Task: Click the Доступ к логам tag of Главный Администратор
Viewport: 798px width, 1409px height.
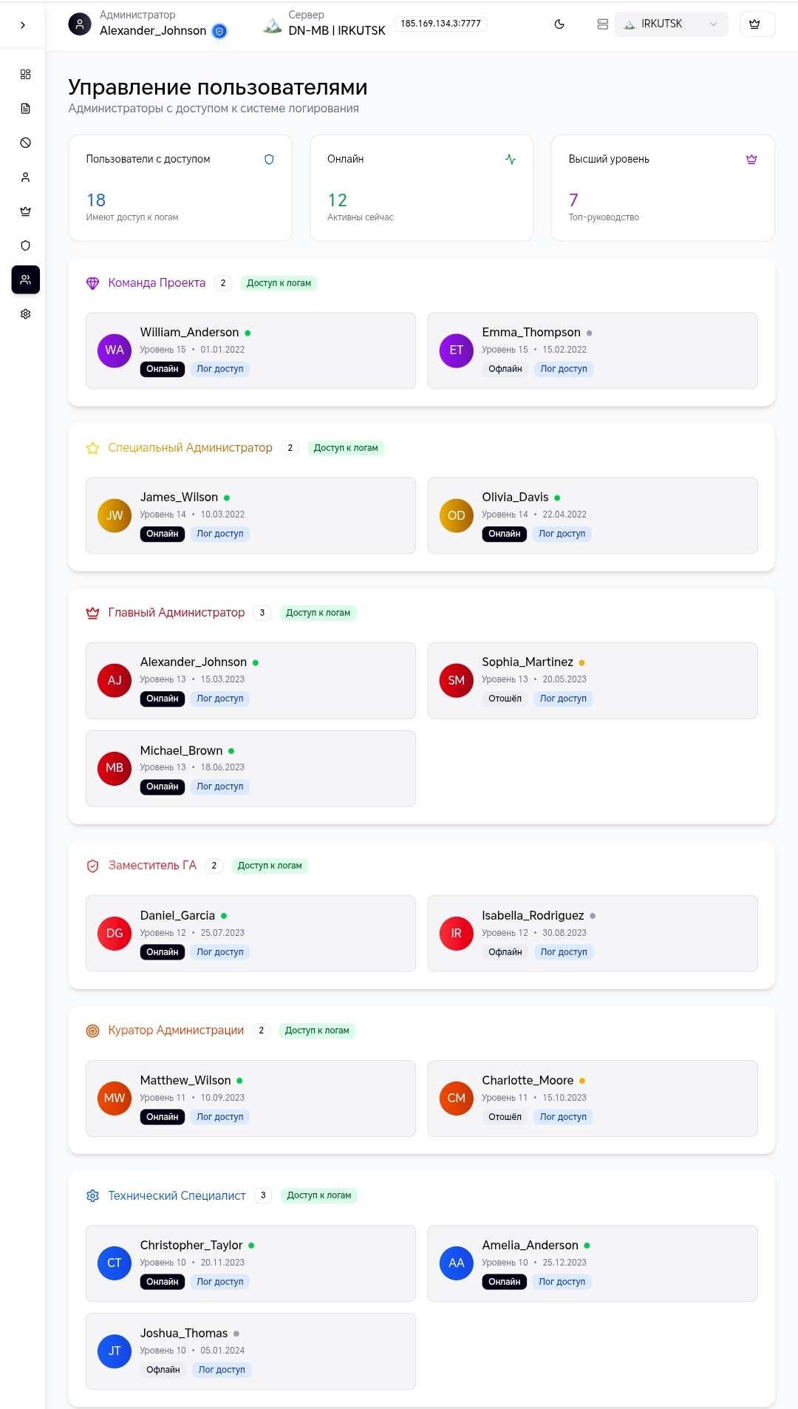Action: [x=318, y=613]
